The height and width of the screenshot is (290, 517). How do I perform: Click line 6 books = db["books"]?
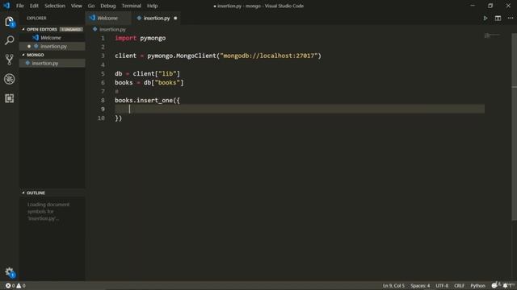(x=149, y=82)
